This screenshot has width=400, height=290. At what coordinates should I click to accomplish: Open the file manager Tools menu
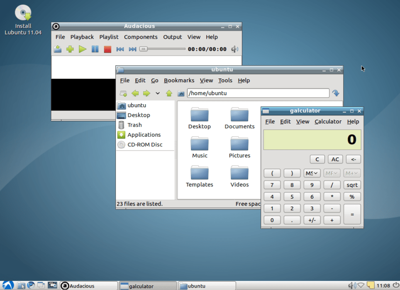click(x=225, y=81)
